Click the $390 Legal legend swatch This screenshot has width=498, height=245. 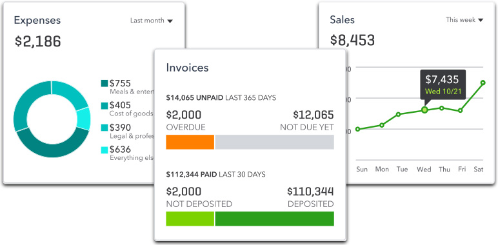click(x=105, y=128)
